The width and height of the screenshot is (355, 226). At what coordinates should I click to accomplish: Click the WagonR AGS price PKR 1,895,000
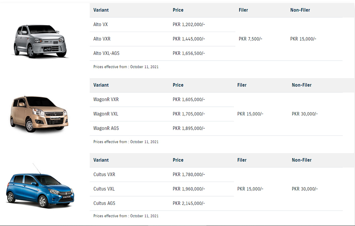[x=189, y=128]
